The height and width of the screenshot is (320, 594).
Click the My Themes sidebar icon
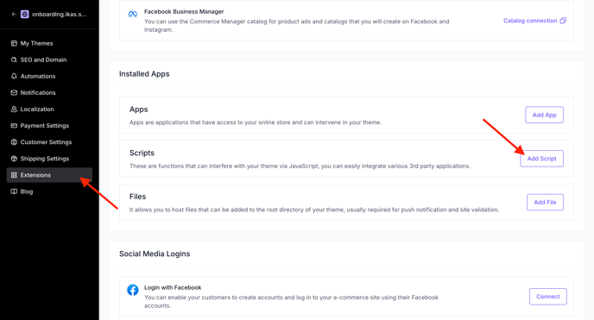point(14,43)
